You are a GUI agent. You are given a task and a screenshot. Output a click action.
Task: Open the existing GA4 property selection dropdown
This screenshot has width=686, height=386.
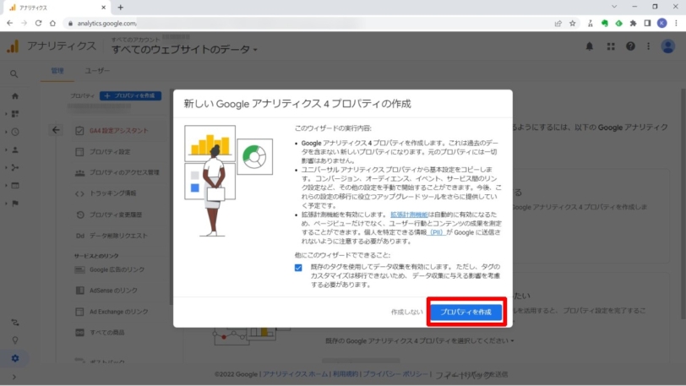(x=420, y=340)
